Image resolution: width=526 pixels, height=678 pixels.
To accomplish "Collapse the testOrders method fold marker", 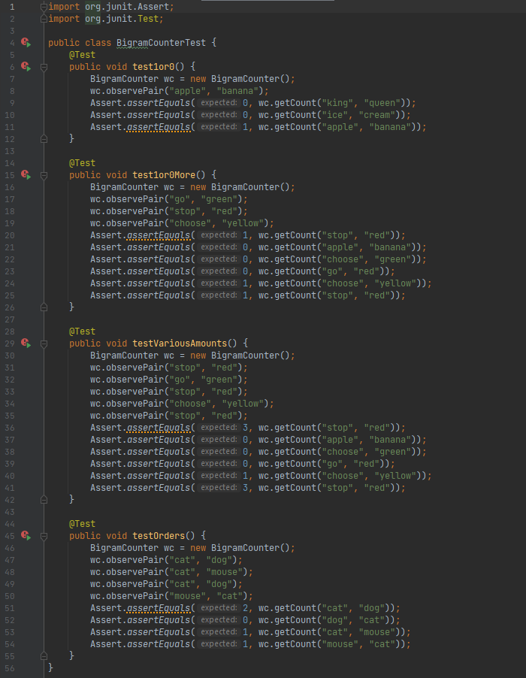I will point(44,536).
